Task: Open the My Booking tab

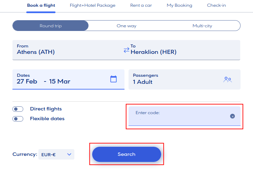Action: click(x=179, y=5)
